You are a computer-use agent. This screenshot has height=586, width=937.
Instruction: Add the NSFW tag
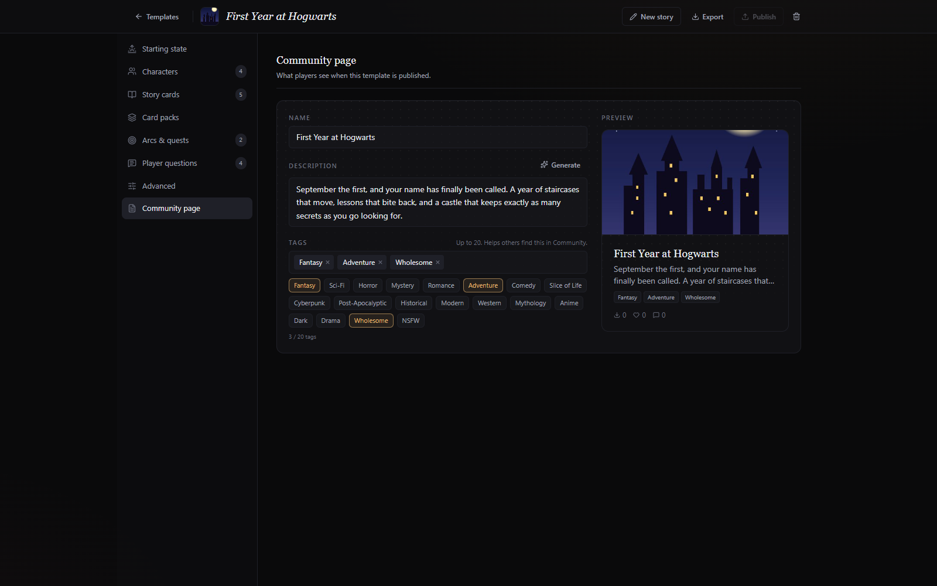[411, 321]
